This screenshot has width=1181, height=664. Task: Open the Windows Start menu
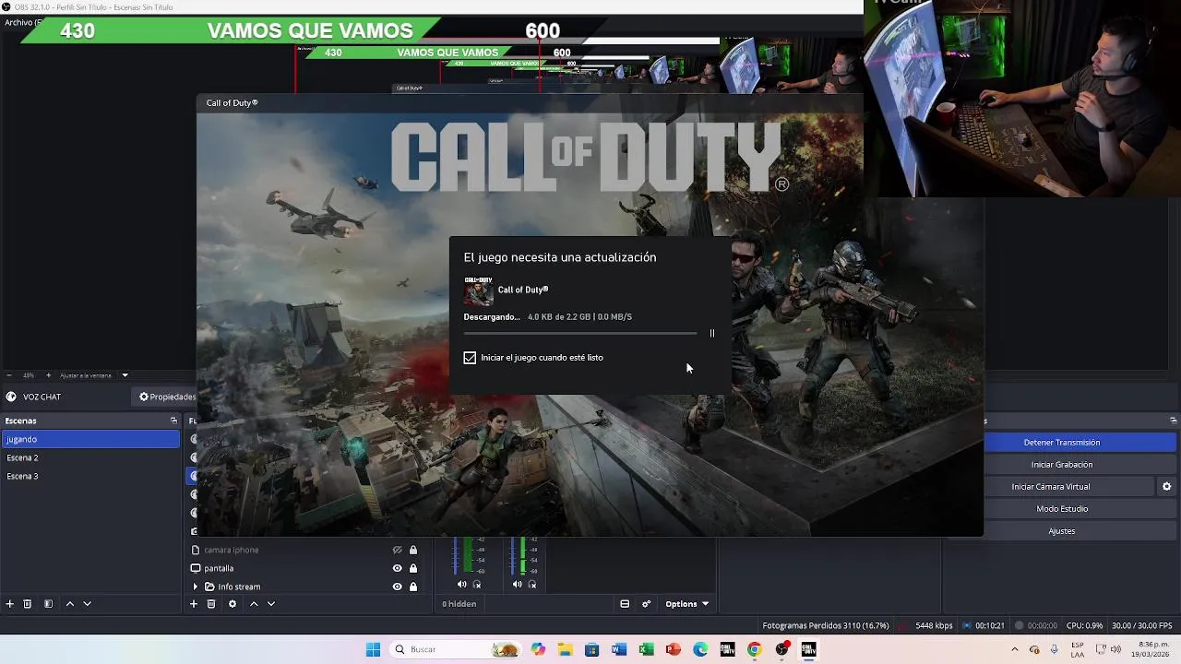[x=373, y=649]
